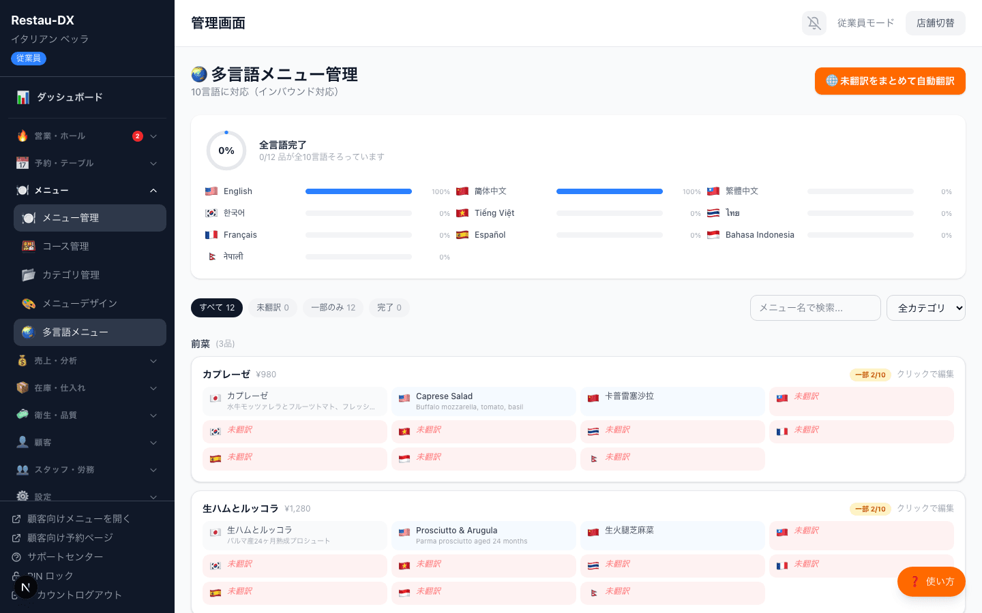Image resolution: width=982 pixels, height=613 pixels.
Task: Click the help icon beside サポートセンター
Action: tap(16, 557)
